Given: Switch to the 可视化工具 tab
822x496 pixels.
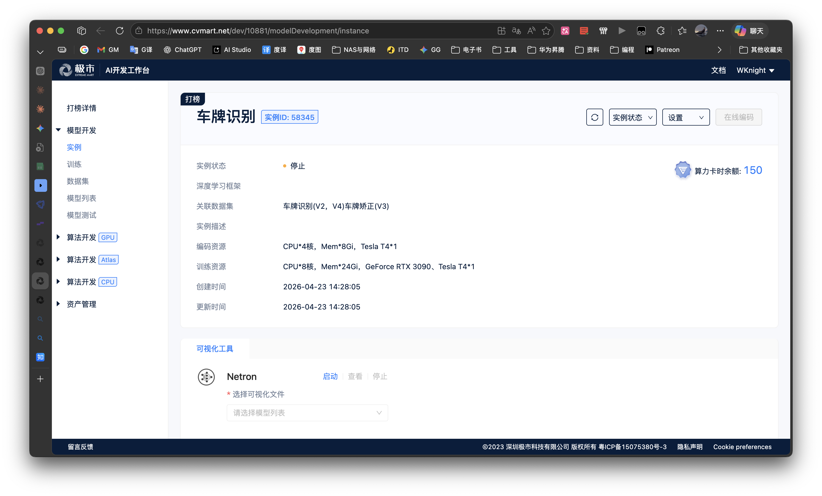Looking at the screenshot, I should point(215,349).
